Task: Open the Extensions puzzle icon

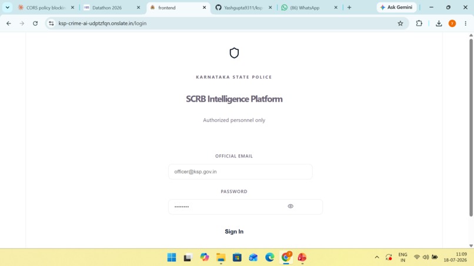Action: [419, 23]
